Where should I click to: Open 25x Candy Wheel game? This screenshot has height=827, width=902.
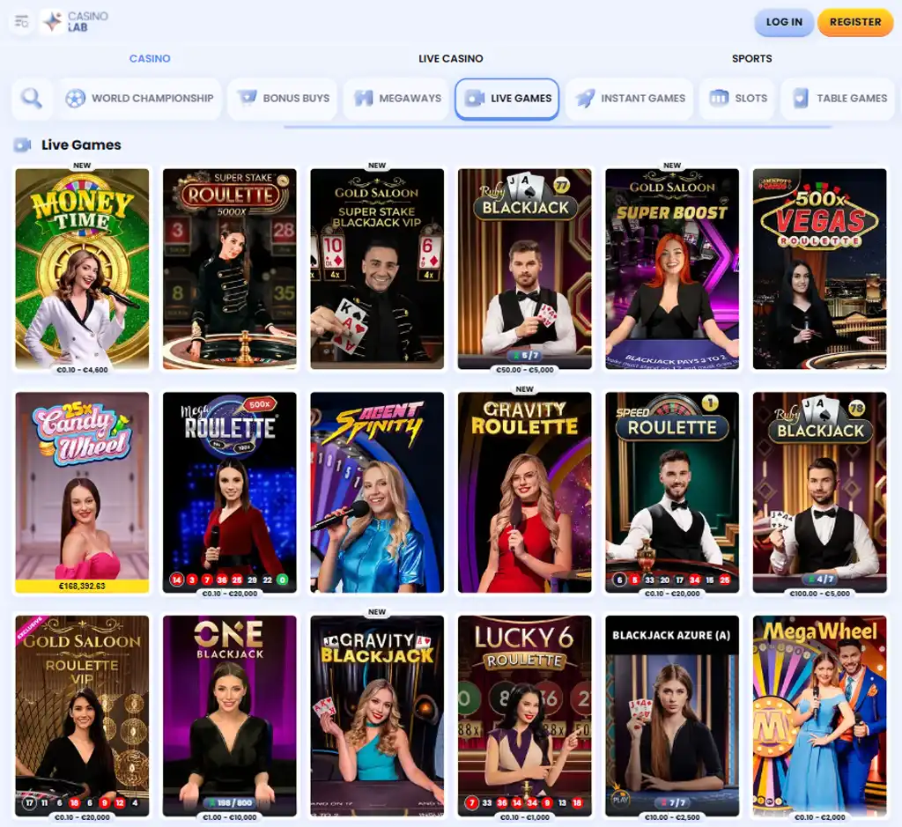point(82,491)
